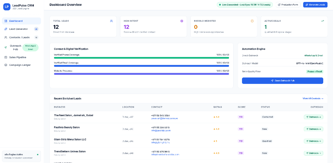Click the Verified Phone Coverage progress bar
Image resolution: width=333 pixels, height=163 pixels.
click(141, 58)
